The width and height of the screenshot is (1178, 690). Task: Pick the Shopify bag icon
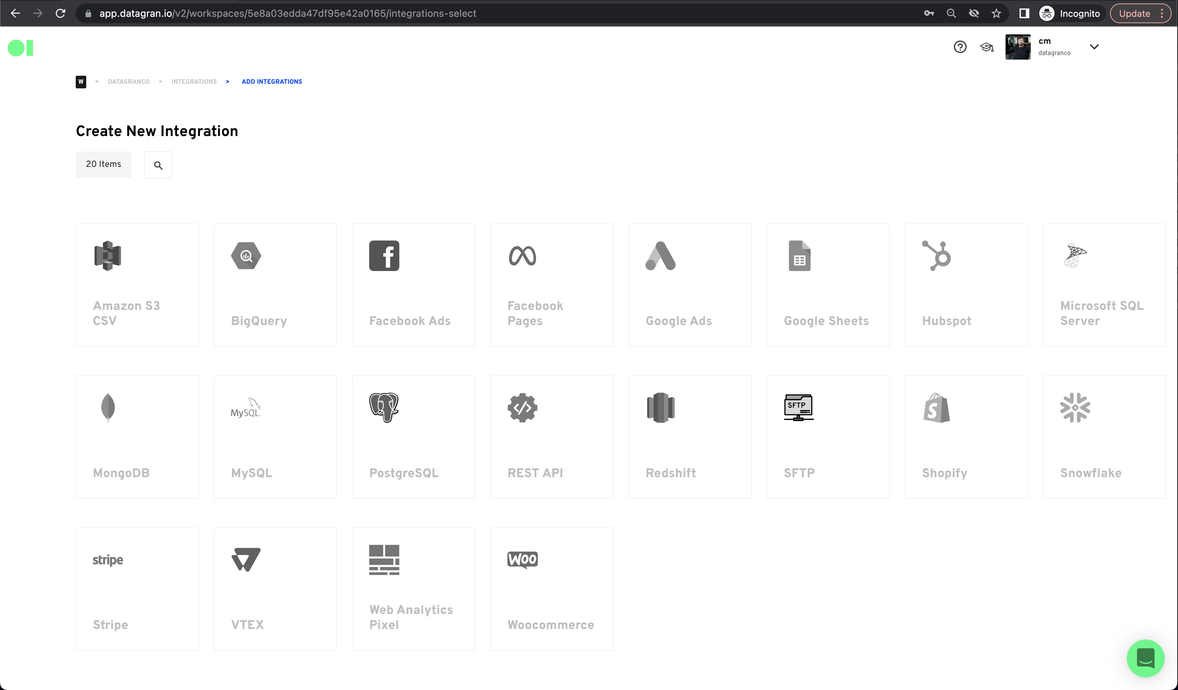(936, 408)
